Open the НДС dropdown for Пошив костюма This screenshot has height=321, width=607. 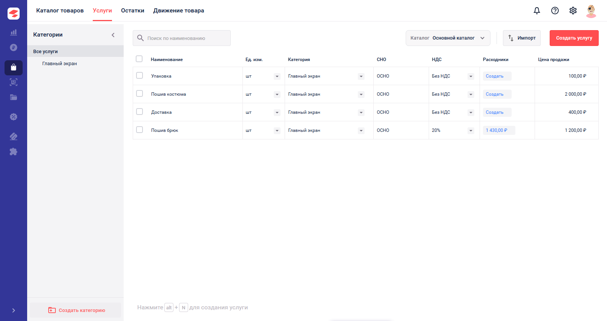click(471, 95)
